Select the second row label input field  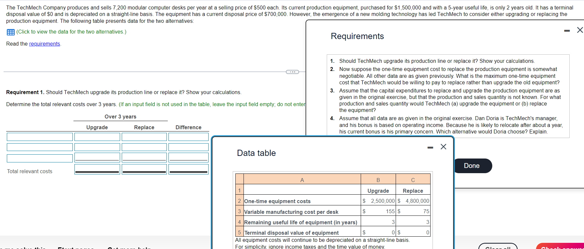[40, 147]
